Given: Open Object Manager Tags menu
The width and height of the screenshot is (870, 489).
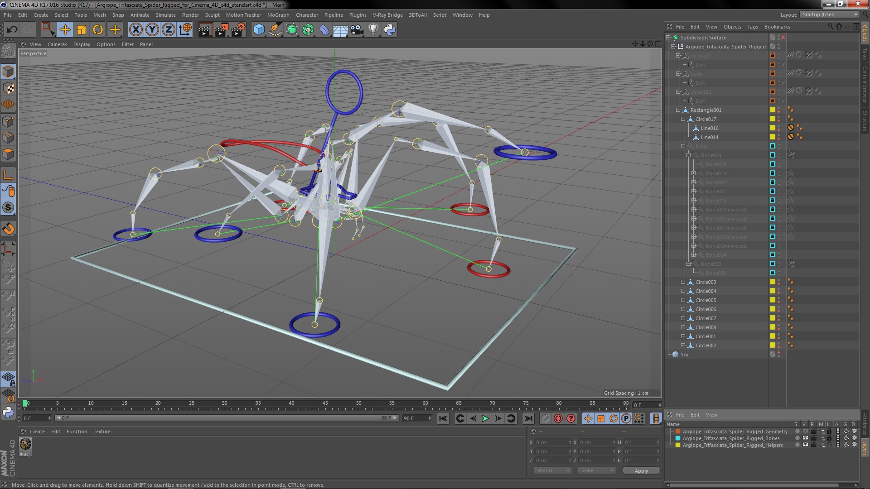Looking at the screenshot, I should click(752, 27).
